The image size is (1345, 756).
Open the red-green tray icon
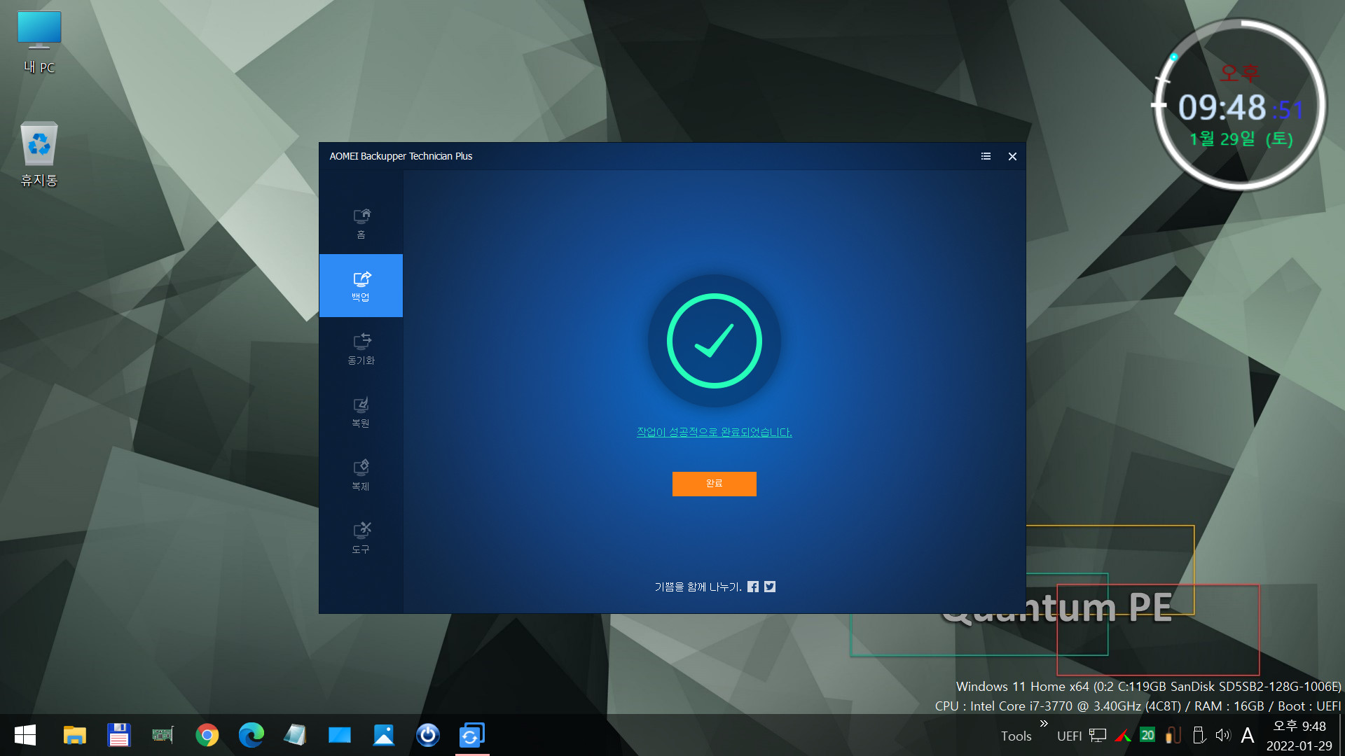coord(1123,735)
